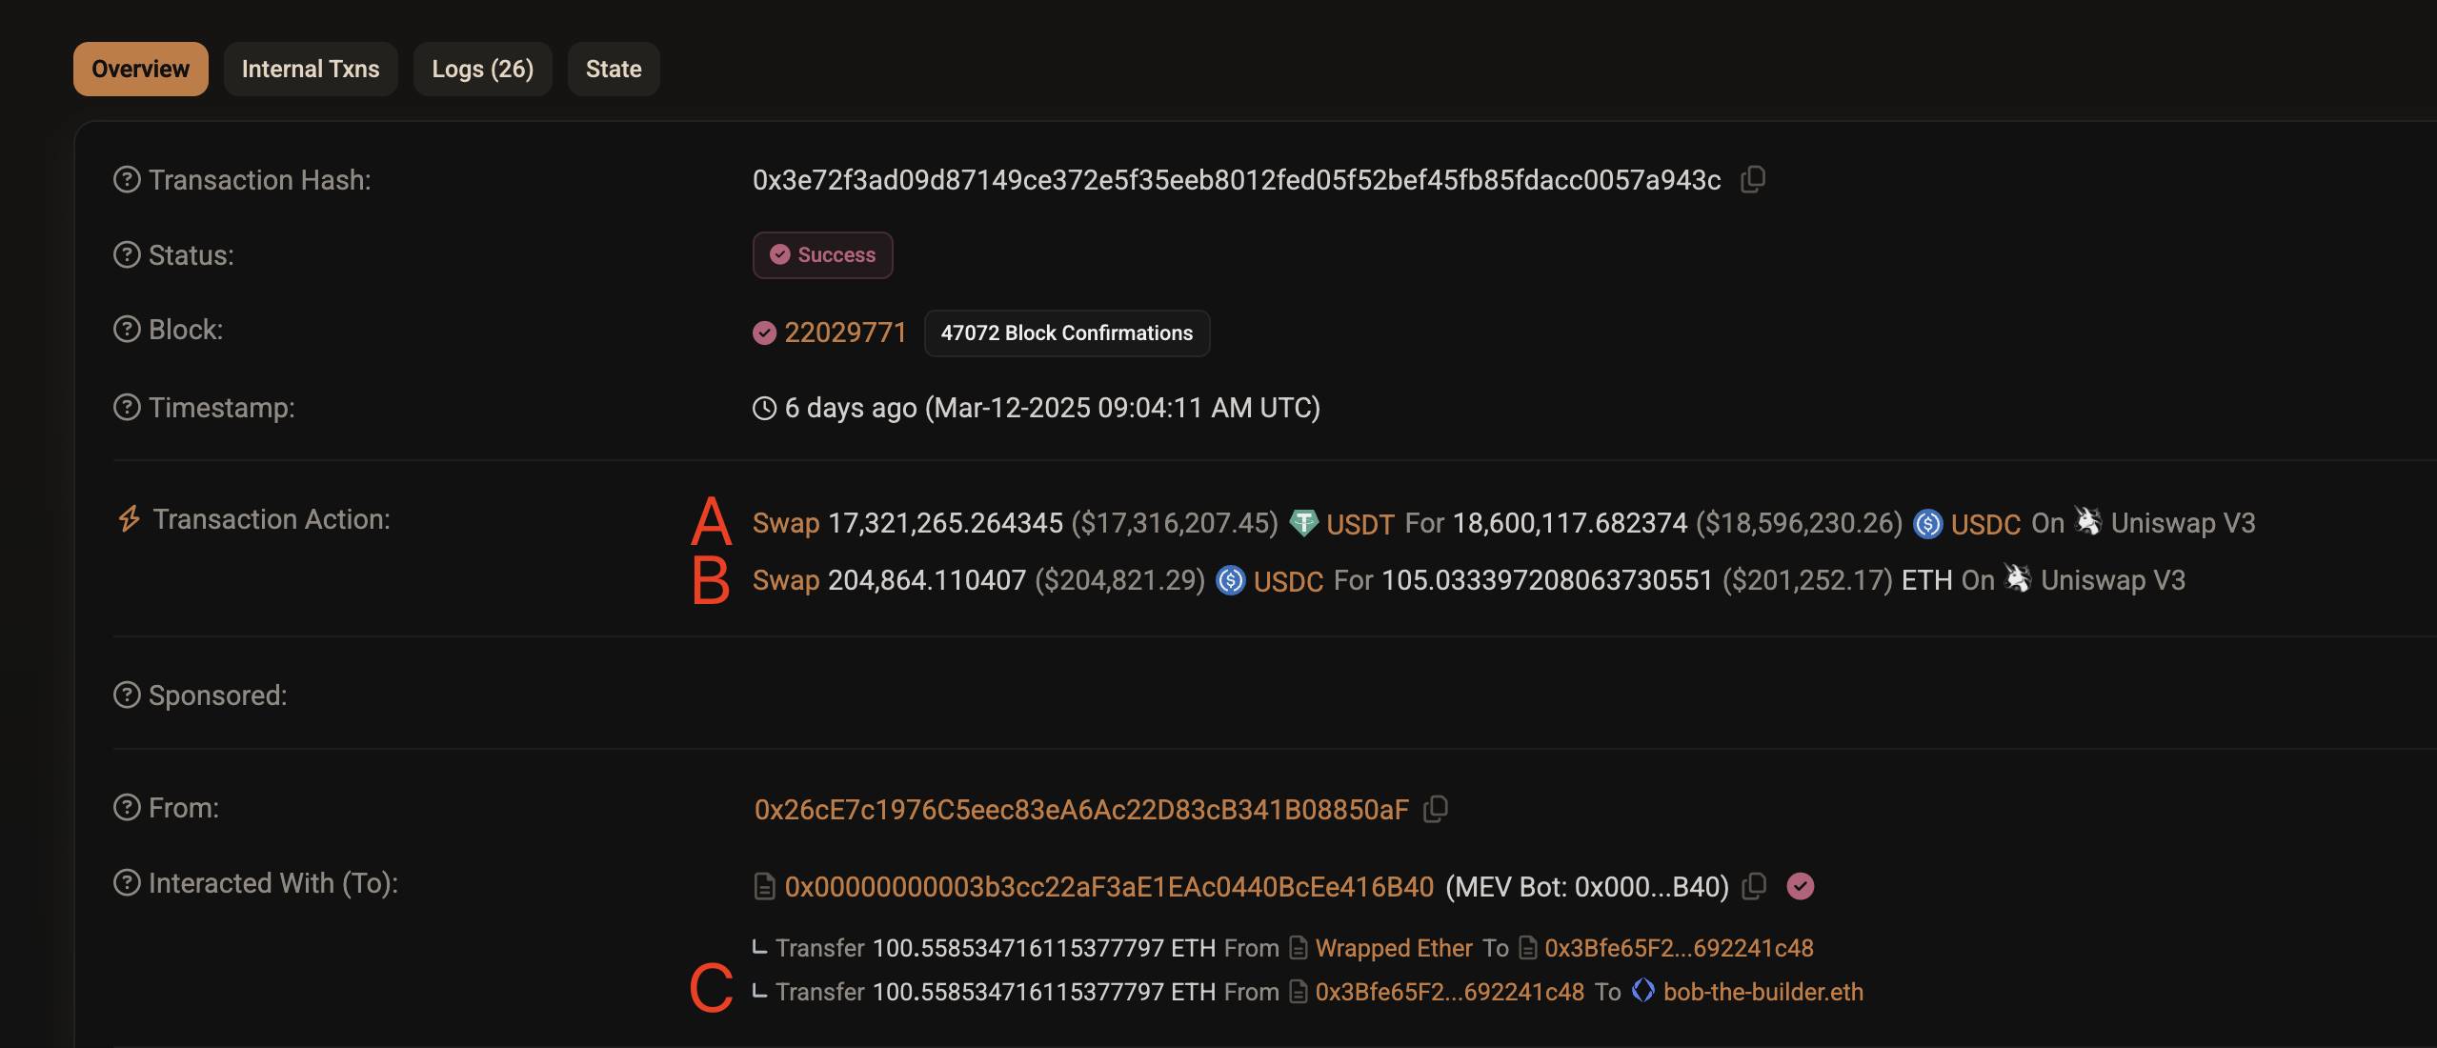Click the Interacted With help icon
2437x1048 pixels.
click(x=127, y=882)
